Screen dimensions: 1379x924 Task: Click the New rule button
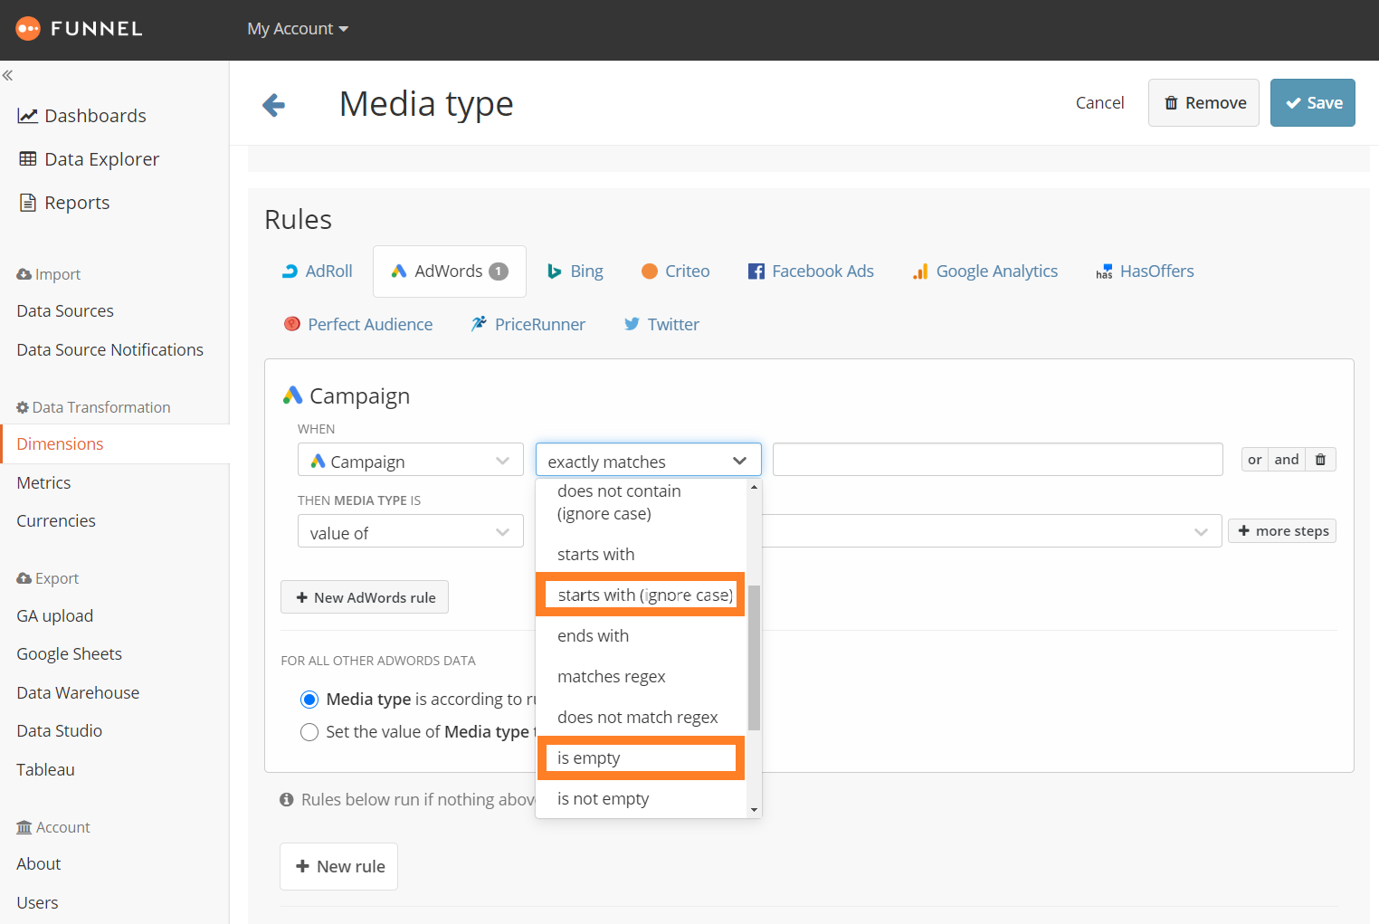tap(339, 867)
